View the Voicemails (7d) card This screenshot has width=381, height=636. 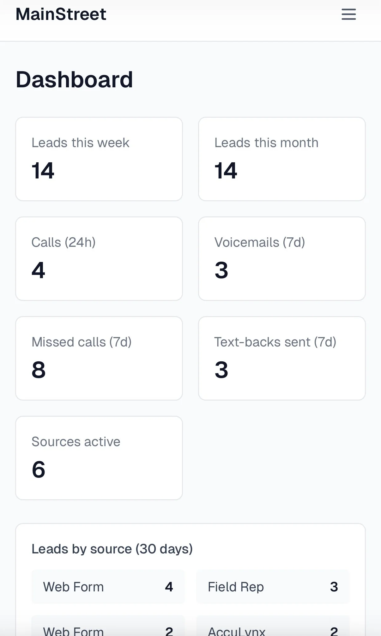pos(282,258)
